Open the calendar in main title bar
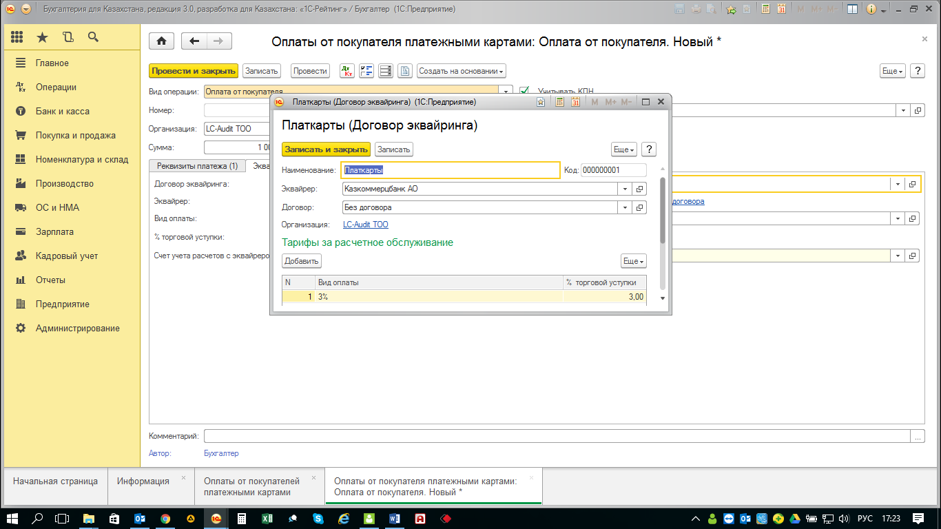 782,10
